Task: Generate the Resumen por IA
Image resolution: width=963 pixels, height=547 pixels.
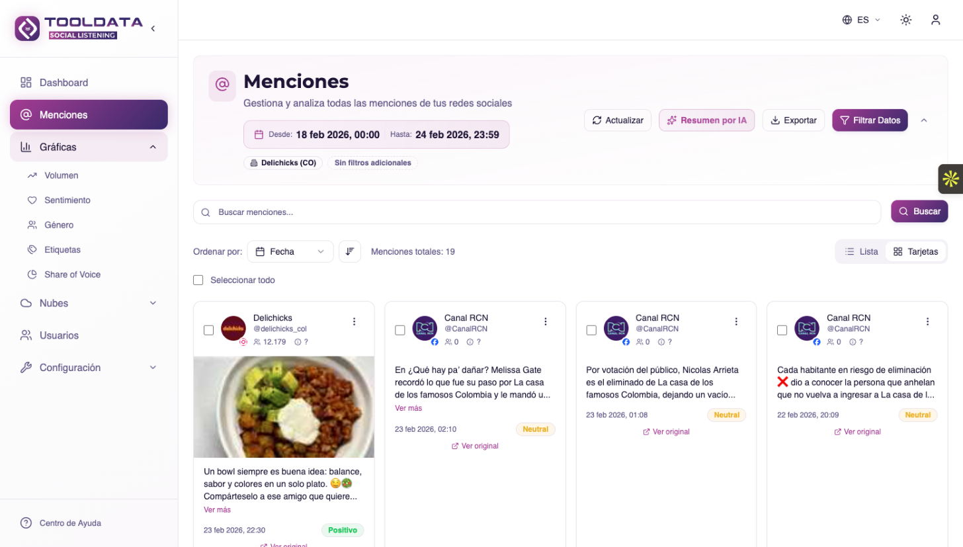Action: coord(706,120)
